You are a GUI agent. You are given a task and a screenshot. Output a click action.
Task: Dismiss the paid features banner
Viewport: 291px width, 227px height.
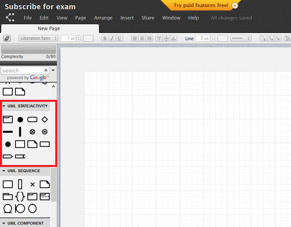(235, 6)
